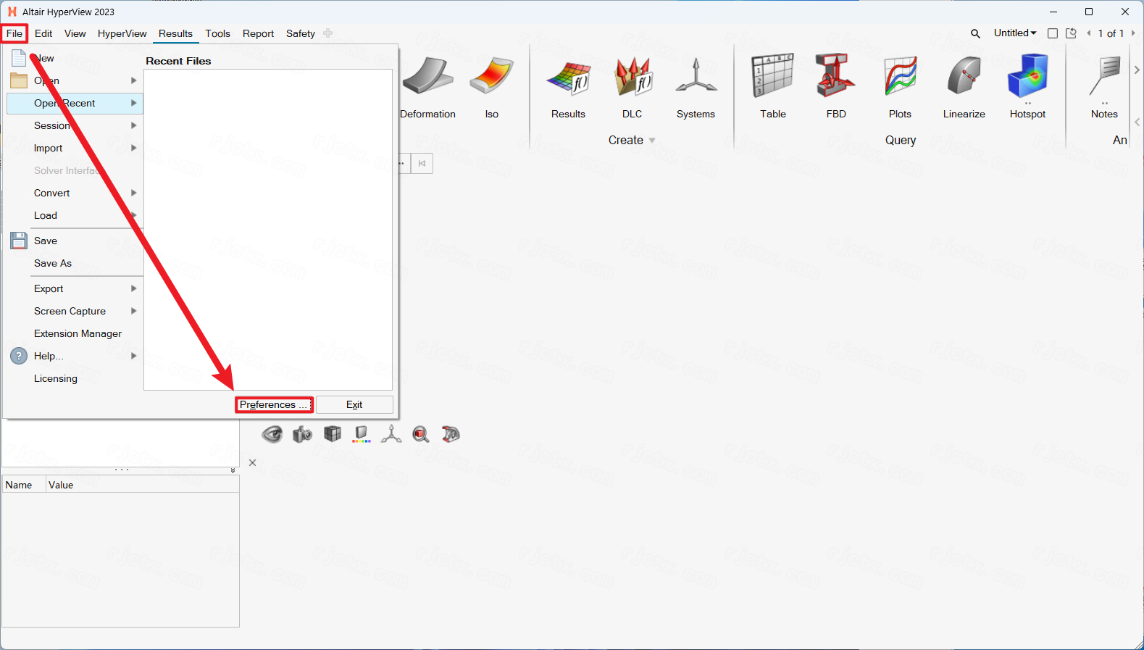Open the Results ribbon tab

[175, 33]
